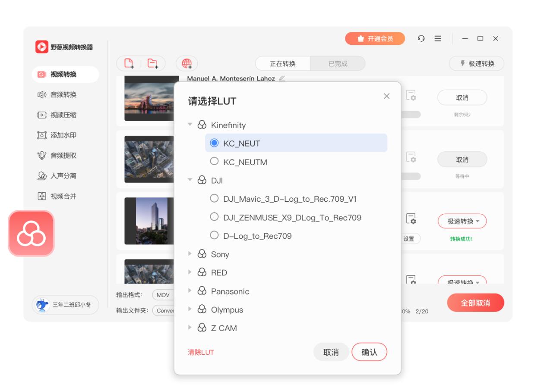Screen dimensions: 547x391
Task: Select the KC_NEUTM LUT radio button
Action: pos(215,162)
